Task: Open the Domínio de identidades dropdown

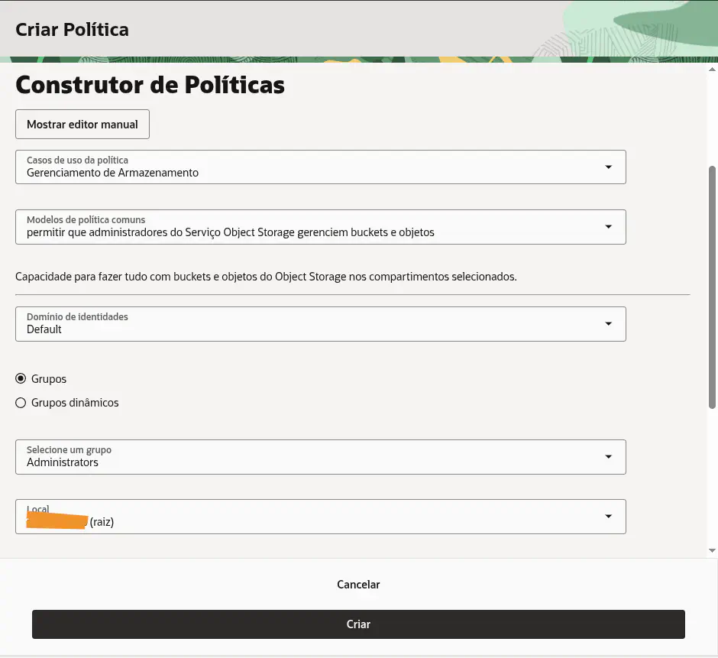Action: (321, 324)
